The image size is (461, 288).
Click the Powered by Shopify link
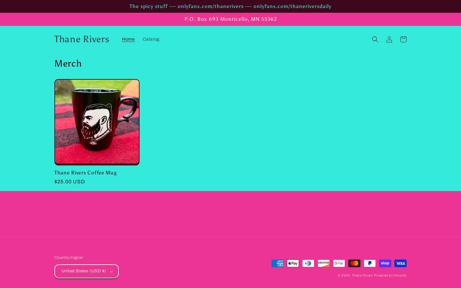pos(390,276)
